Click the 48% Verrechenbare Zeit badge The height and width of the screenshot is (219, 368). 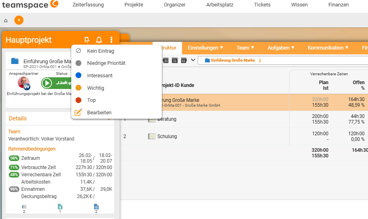pyautogui.click(x=14, y=175)
